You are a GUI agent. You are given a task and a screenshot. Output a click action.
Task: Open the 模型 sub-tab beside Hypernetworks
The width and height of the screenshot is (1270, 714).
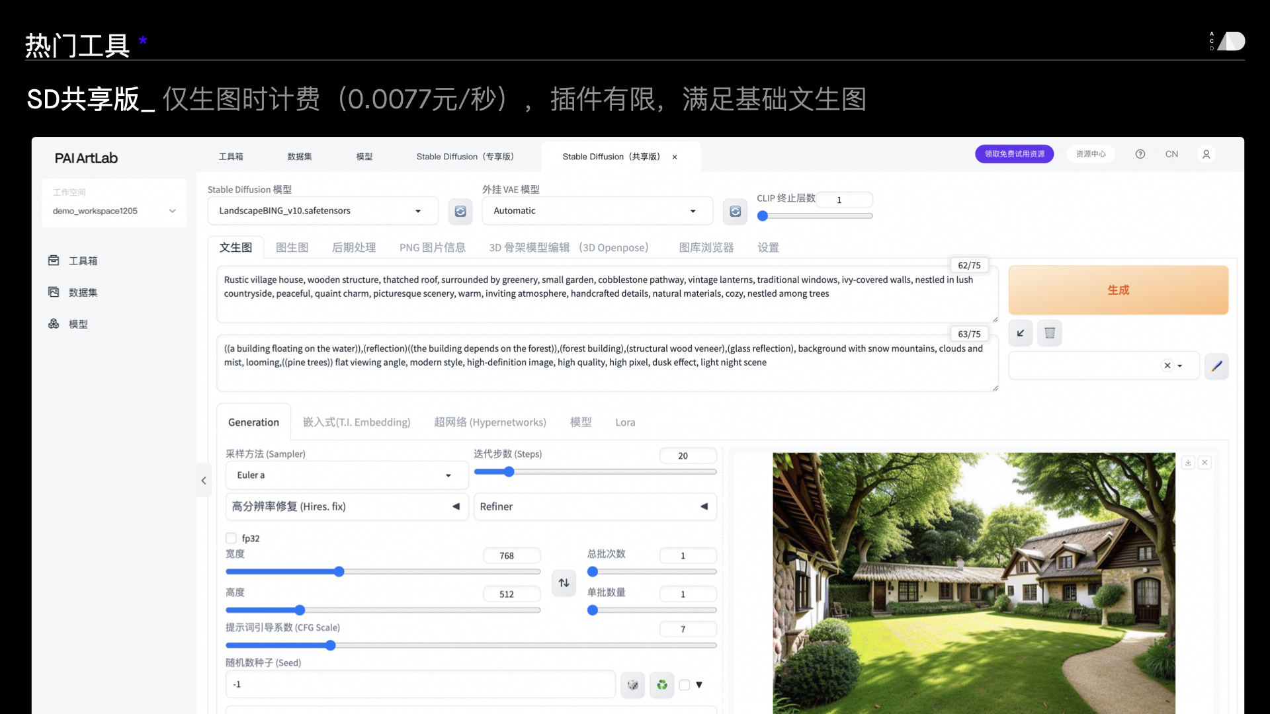pos(581,422)
